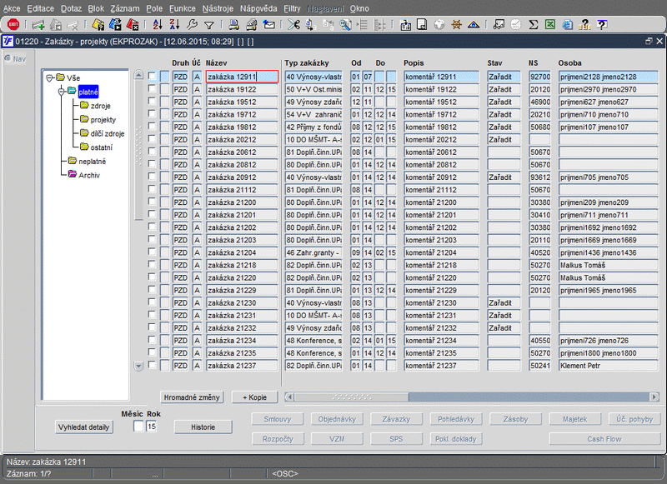The width and height of the screenshot is (667, 484).
Task: Collapse the platné tree node
Action: coord(62,92)
